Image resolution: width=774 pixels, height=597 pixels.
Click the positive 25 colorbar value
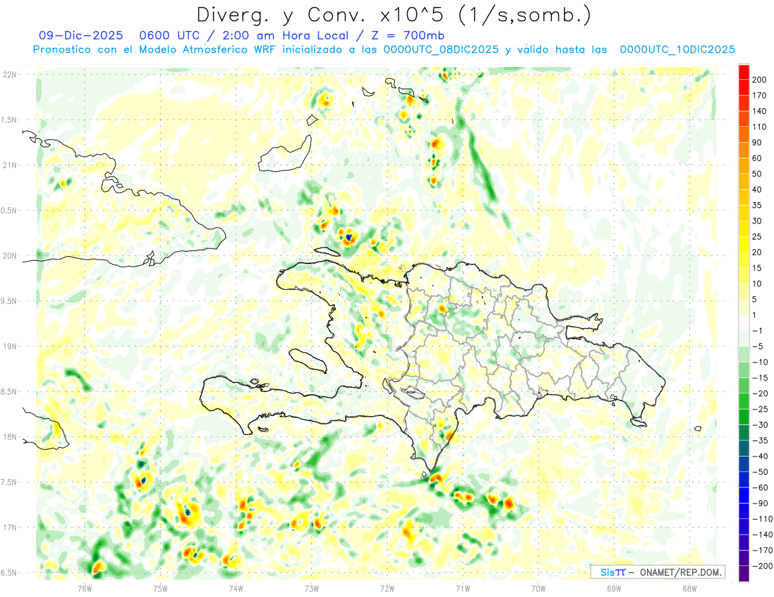click(757, 236)
